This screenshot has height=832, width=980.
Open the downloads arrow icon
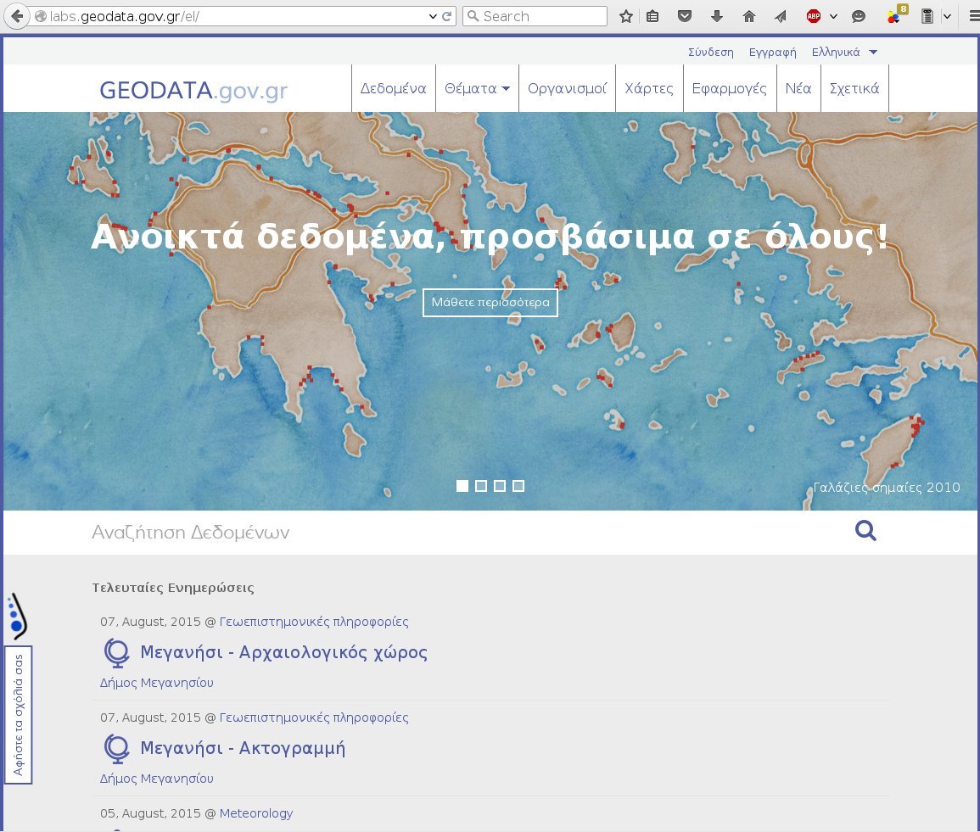click(x=717, y=16)
